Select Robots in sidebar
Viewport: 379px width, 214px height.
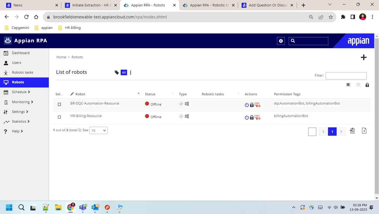[x=25, y=82]
